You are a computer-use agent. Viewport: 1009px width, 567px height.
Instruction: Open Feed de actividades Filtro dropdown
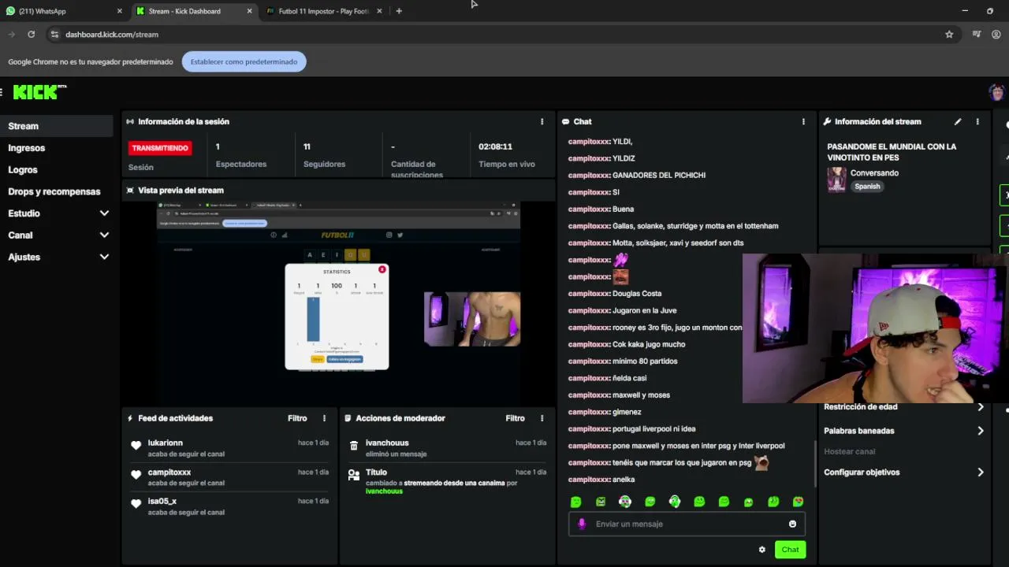(297, 418)
